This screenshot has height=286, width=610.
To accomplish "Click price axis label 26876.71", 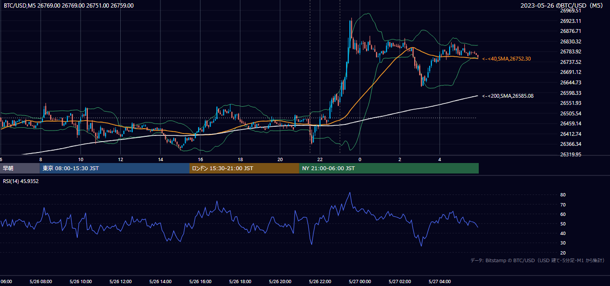I will [570, 31].
